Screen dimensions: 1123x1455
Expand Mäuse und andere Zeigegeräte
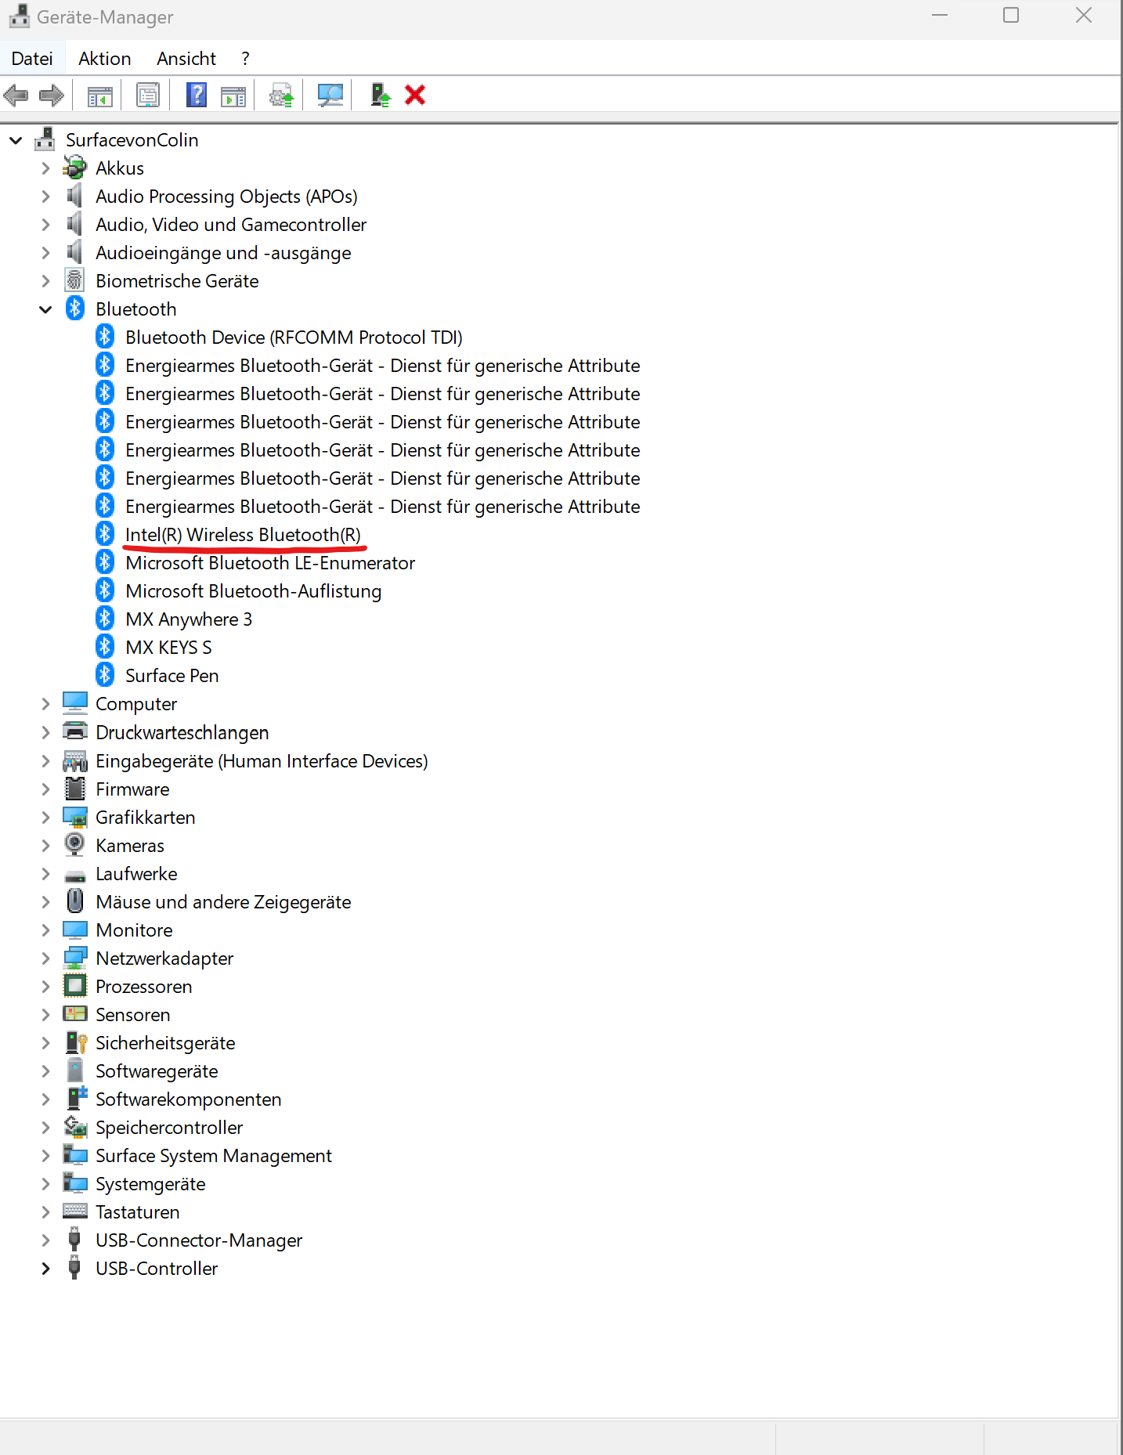tap(45, 902)
